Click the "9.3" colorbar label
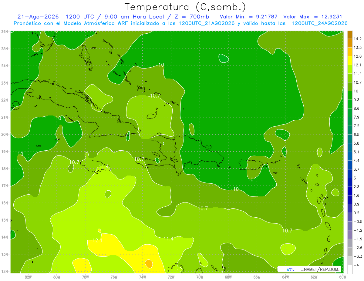This screenshot has height=281, width=364. pyautogui.click(x=357, y=100)
